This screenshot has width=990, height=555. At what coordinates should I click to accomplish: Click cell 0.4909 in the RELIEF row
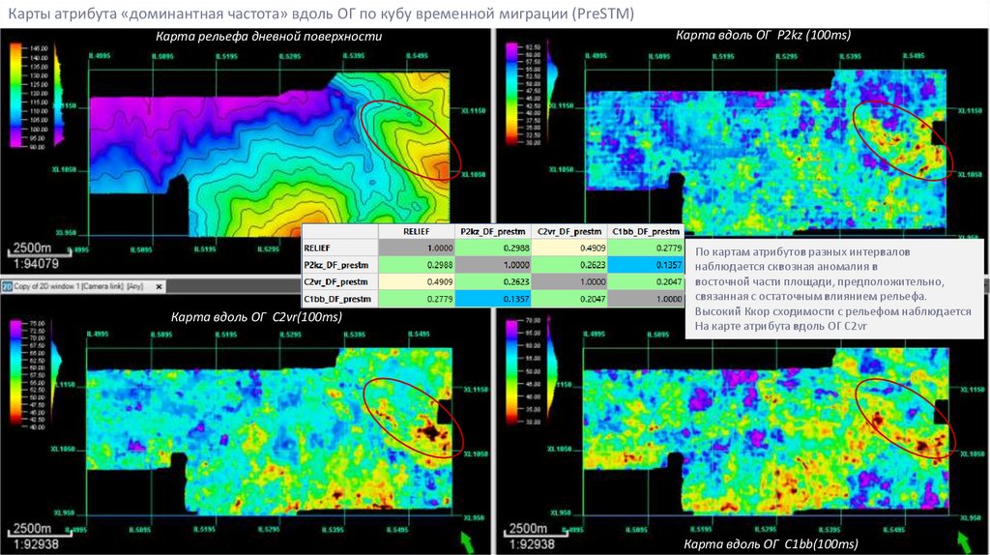(568, 248)
